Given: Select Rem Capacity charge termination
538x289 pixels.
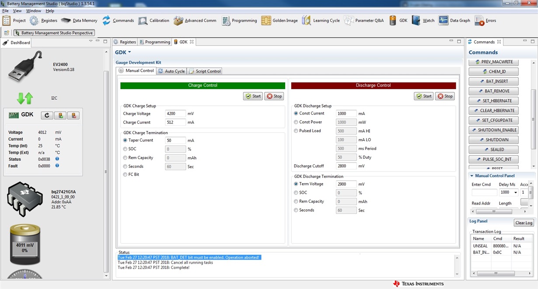Looking at the screenshot, I should click(126, 158).
